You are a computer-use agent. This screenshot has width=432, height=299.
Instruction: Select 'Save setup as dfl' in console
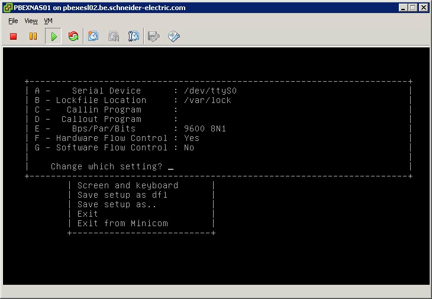[122, 195]
